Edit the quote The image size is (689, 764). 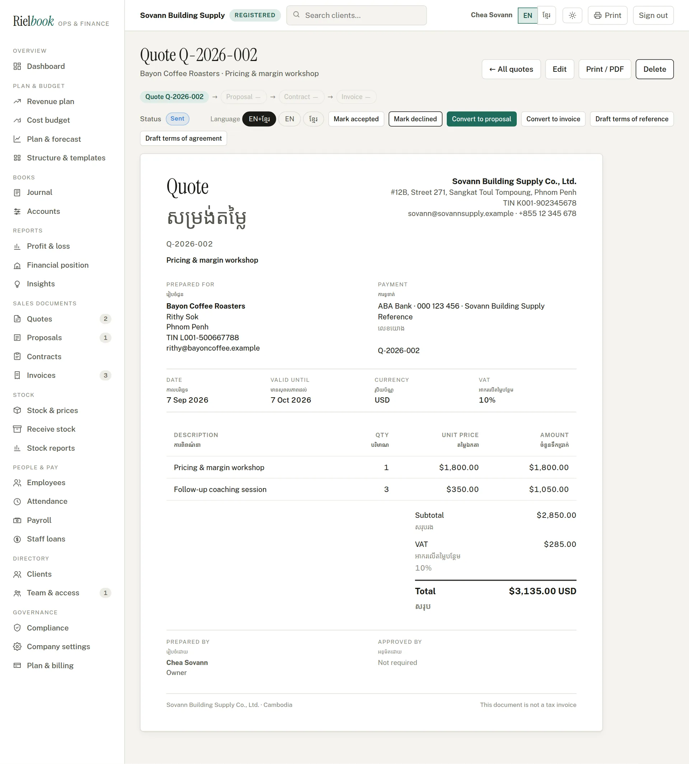(559, 69)
